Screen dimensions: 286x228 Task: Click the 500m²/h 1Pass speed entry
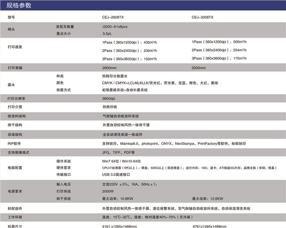[219, 42]
